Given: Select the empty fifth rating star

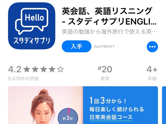Looking at the screenshot, I should tap(60, 69).
